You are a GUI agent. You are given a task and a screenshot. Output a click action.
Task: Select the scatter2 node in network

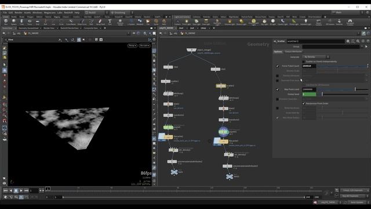tap(221, 86)
